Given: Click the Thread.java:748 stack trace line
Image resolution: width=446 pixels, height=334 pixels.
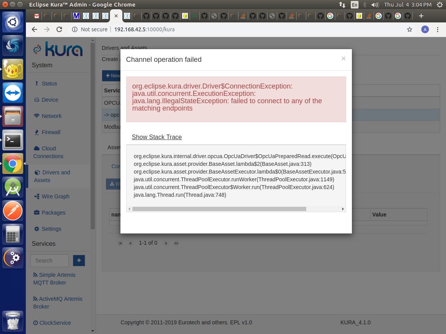Looking at the screenshot, I should pyautogui.click(x=180, y=195).
